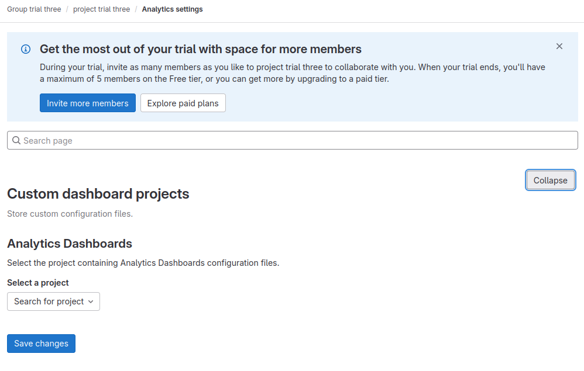Click the Analytics Dashboards subheading
This screenshot has width=584, height=371.
tap(70, 244)
